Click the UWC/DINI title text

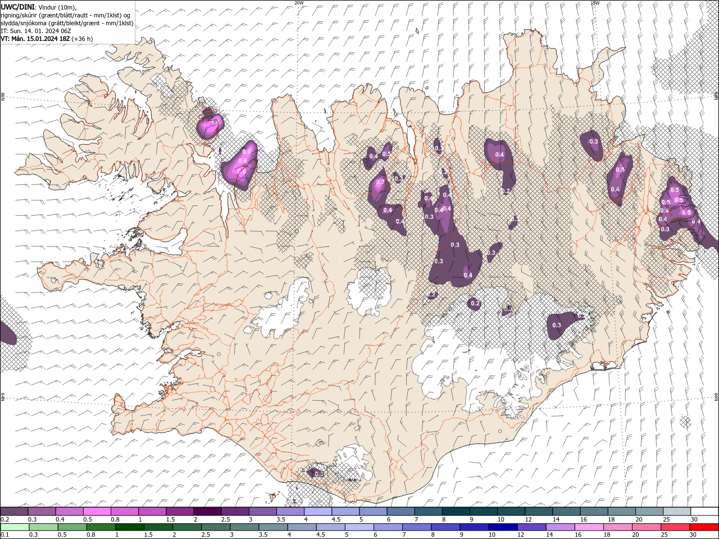19,7
